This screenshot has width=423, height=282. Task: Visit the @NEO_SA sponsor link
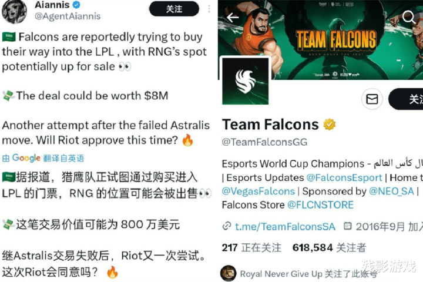tap(391, 192)
